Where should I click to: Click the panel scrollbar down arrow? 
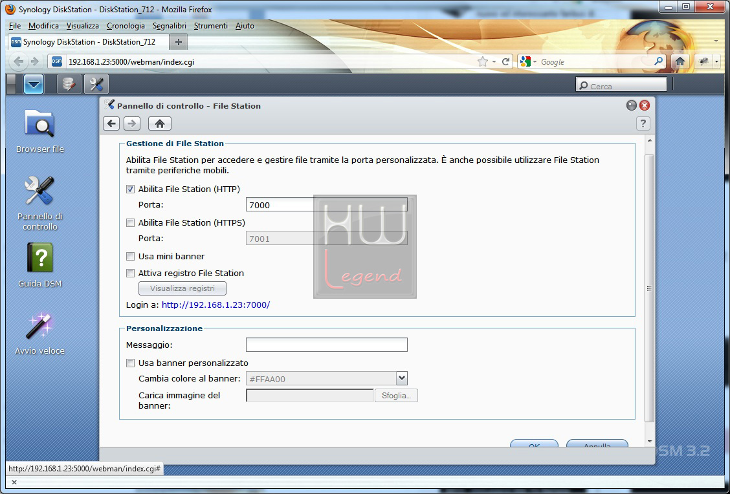[650, 441]
